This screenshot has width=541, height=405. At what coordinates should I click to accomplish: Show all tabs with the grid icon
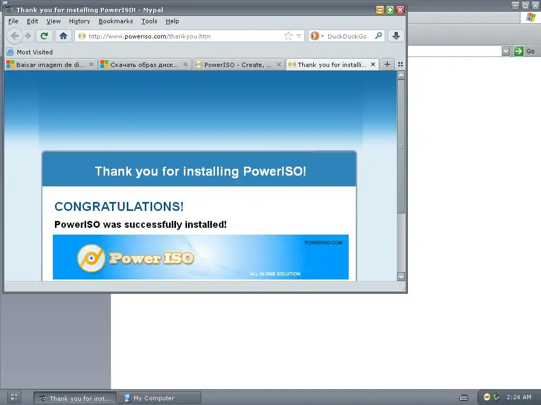pos(400,64)
